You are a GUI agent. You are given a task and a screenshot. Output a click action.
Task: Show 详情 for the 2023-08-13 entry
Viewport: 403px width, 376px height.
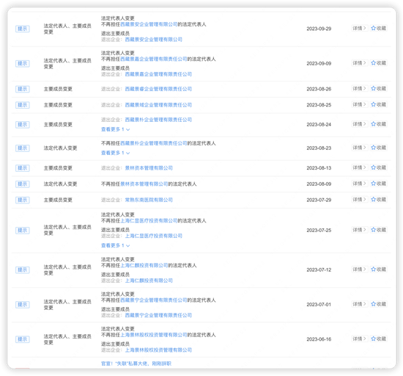pos(360,167)
